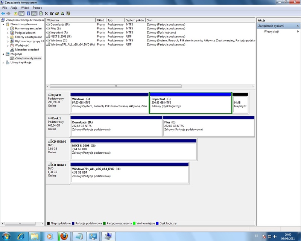Click the Forward arrow in the toolbar
This screenshot has width=301, height=241.
coord(8,14)
